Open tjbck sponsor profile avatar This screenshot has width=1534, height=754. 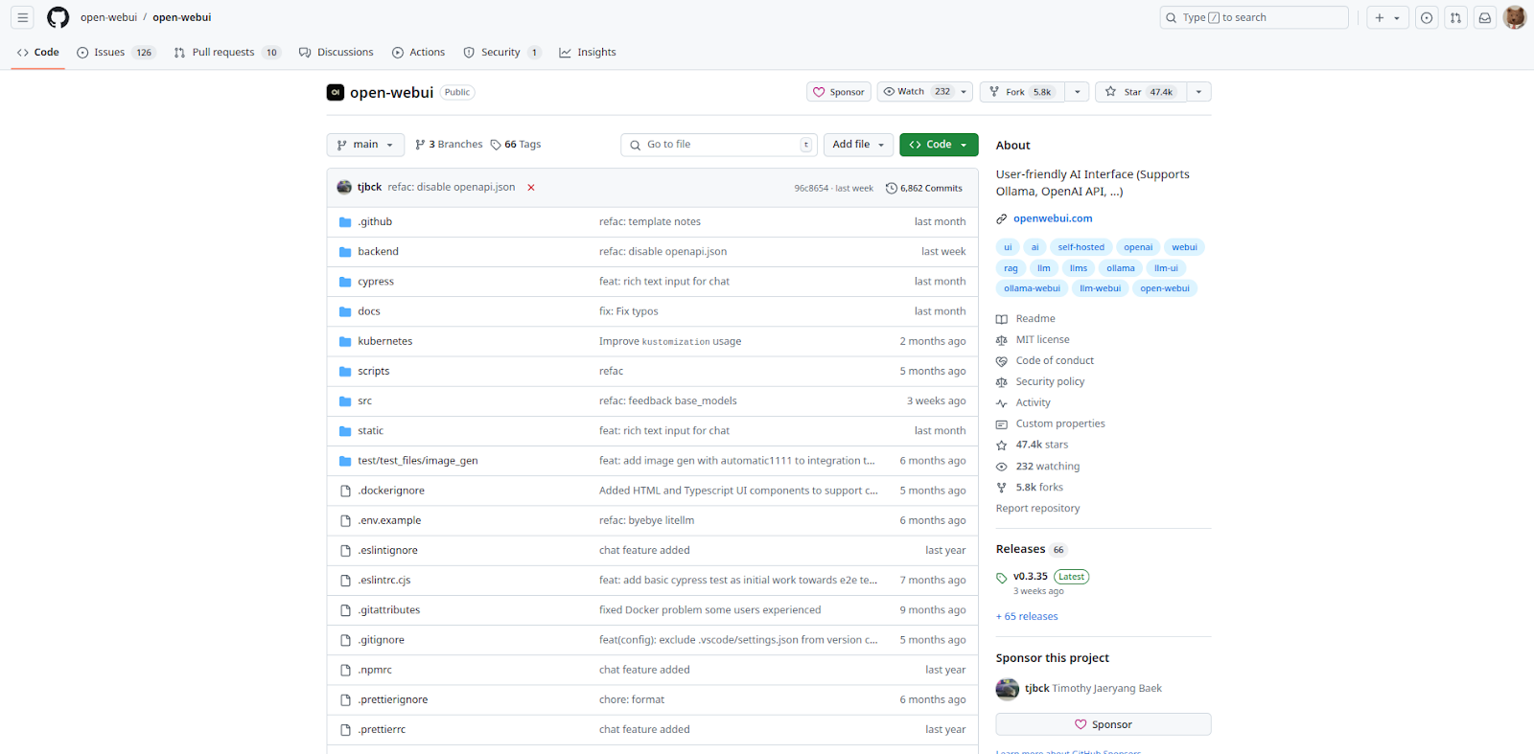pos(1008,689)
